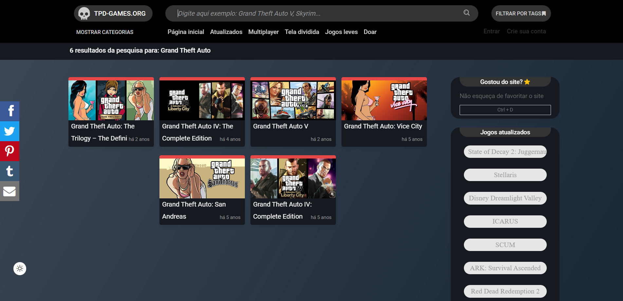Toggle light mode with sun button
Image resolution: width=623 pixels, height=301 pixels.
[20, 269]
